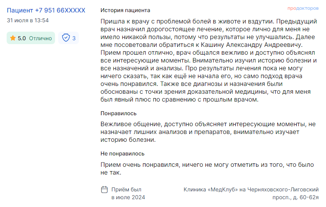Click the number 3 beside the shield
The height and width of the screenshot is (207, 326).
pyautogui.click(x=74, y=38)
